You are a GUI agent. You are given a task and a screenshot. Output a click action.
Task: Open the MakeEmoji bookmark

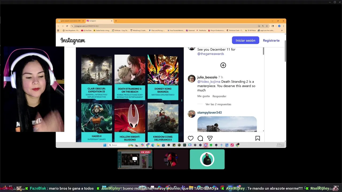pos(138,30)
